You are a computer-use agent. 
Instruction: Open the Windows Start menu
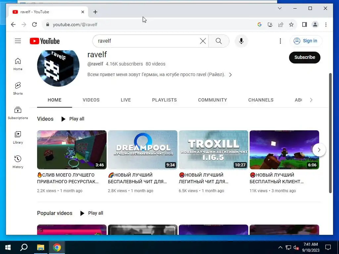point(8,247)
